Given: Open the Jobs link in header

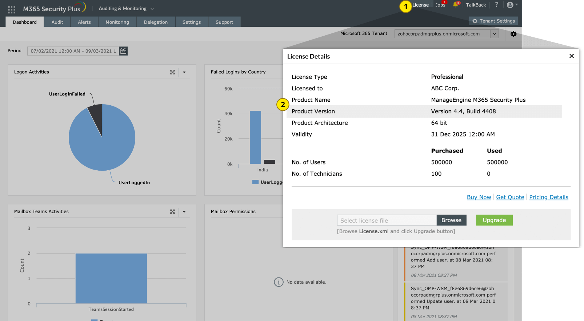Looking at the screenshot, I should point(440,5).
